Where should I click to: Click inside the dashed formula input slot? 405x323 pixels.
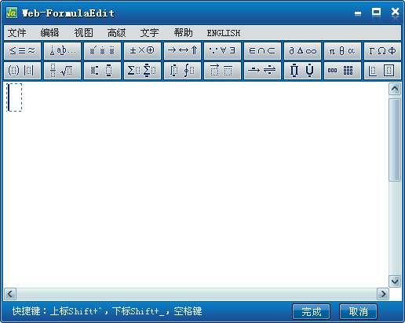tap(14, 97)
